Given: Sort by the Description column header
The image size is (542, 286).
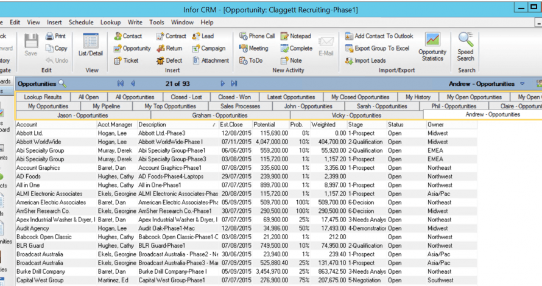Looking at the screenshot, I should coord(178,124).
